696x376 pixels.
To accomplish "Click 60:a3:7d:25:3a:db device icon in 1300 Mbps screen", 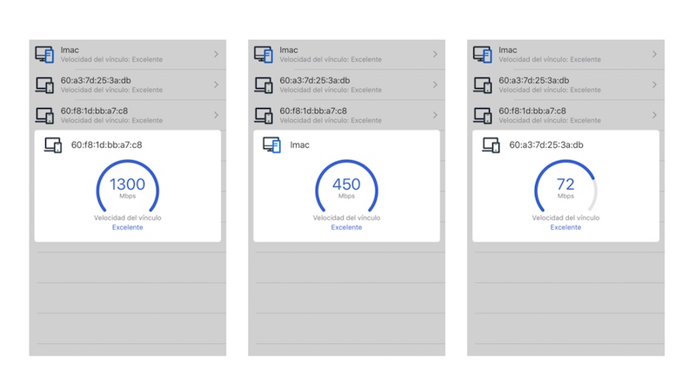I will pos(45,85).
